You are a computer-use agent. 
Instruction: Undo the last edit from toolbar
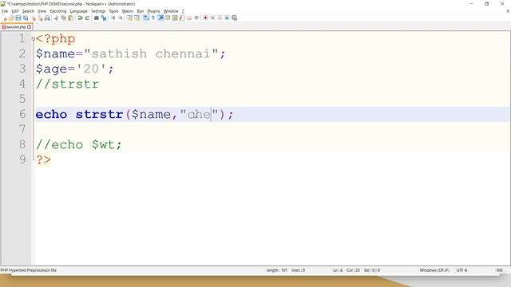(80, 18)
